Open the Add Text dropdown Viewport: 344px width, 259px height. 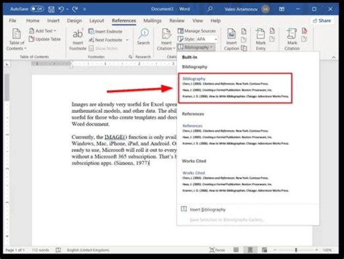(43, 31)
